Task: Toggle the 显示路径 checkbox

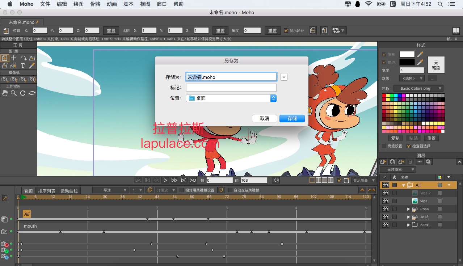Action: [286, 30]
